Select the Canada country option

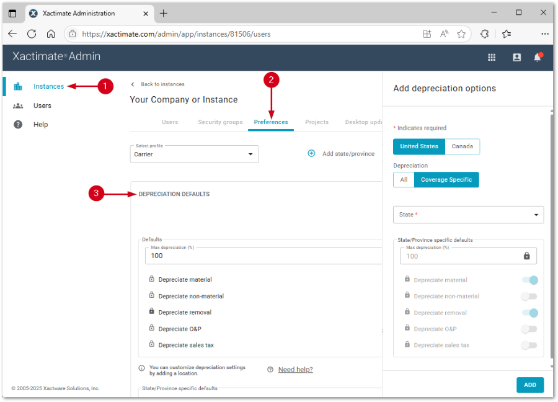pos(462,146)
